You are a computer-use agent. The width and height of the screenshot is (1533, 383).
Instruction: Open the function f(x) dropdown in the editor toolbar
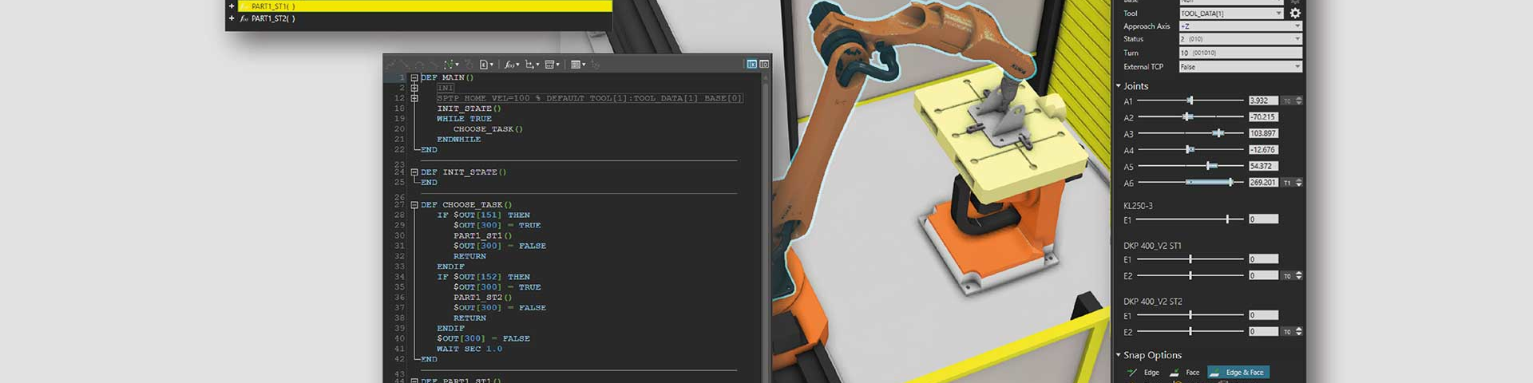(x=512, y=65)
